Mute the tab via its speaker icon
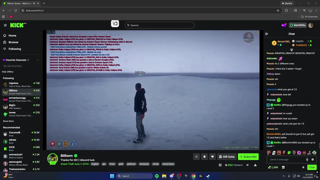Viewport: 320px width, 180px height. point(34,3)
